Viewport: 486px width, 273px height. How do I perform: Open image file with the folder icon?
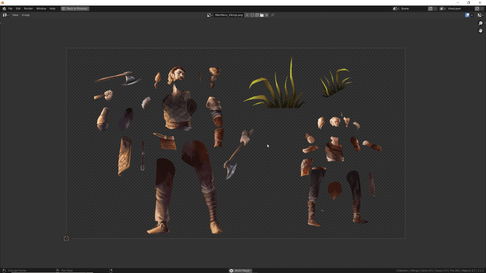click(x=262, y=15)
